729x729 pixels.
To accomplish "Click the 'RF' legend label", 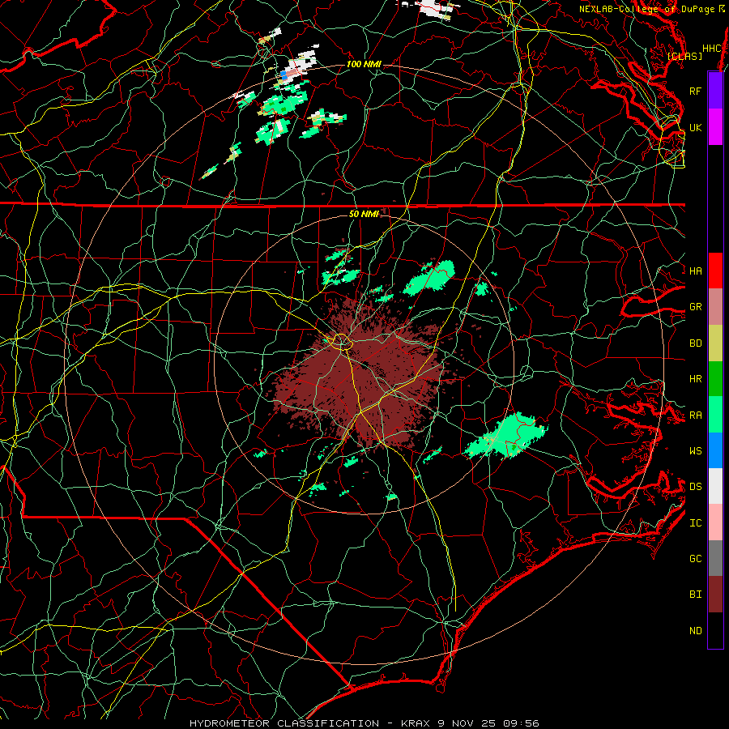I will click(695, 91).
